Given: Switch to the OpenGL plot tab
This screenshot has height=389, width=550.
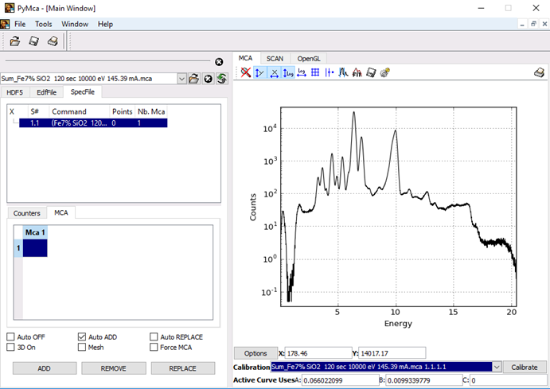Looking at the screenshot, I should tap(309, 59).
